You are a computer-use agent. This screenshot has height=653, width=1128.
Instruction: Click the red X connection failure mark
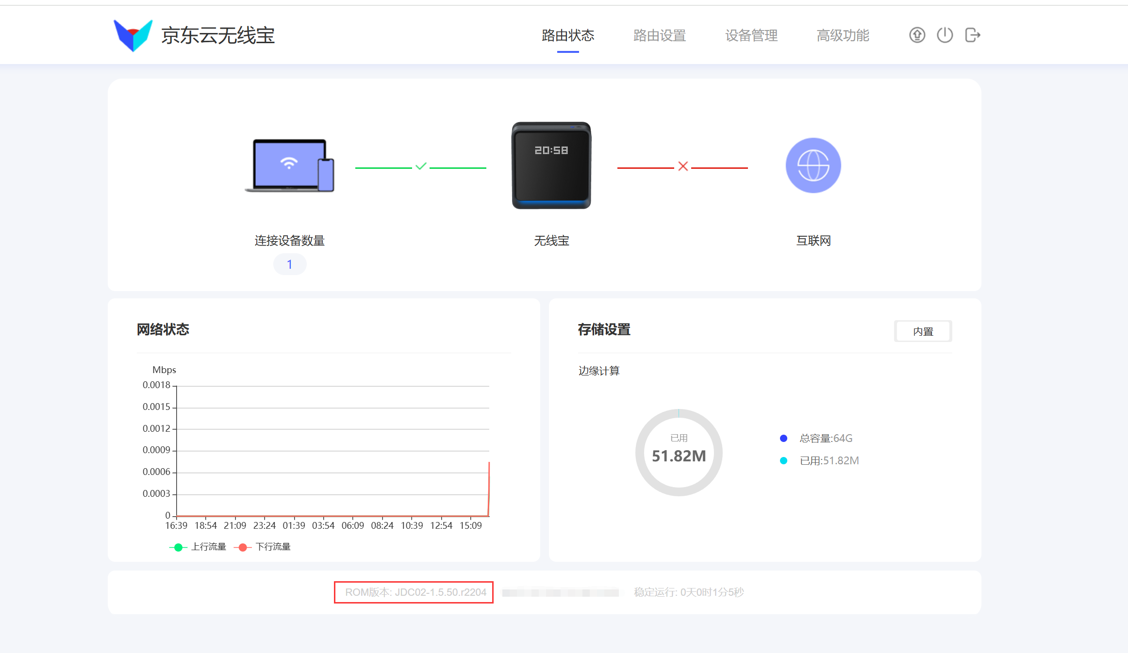pyautogui.click(x=683, y=166)
